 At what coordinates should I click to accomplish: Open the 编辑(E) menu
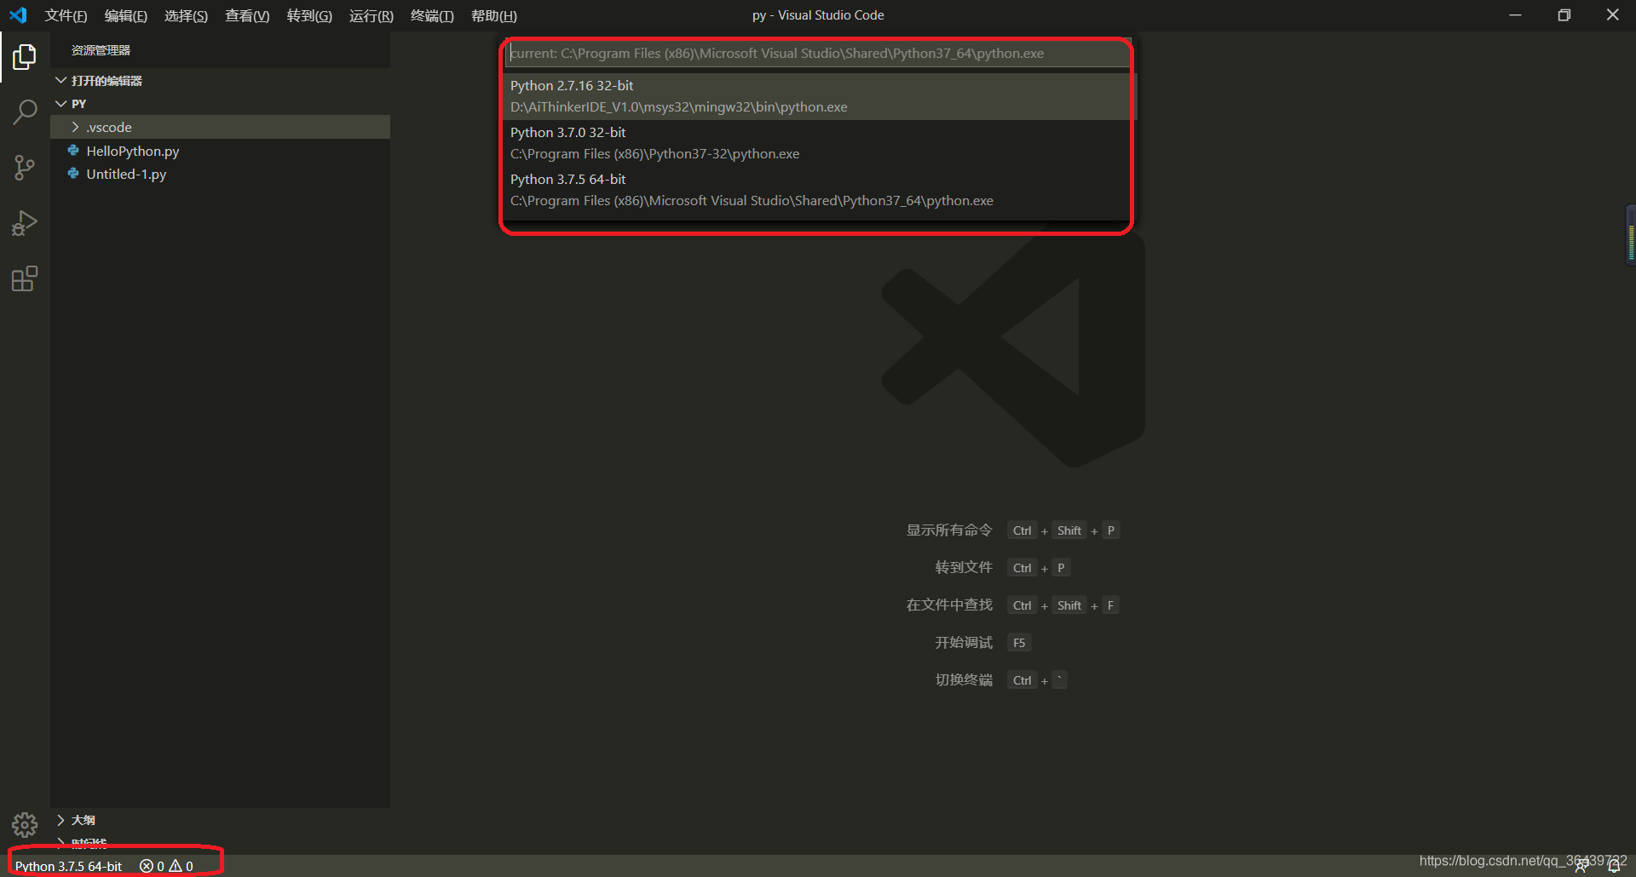point(125,15)
